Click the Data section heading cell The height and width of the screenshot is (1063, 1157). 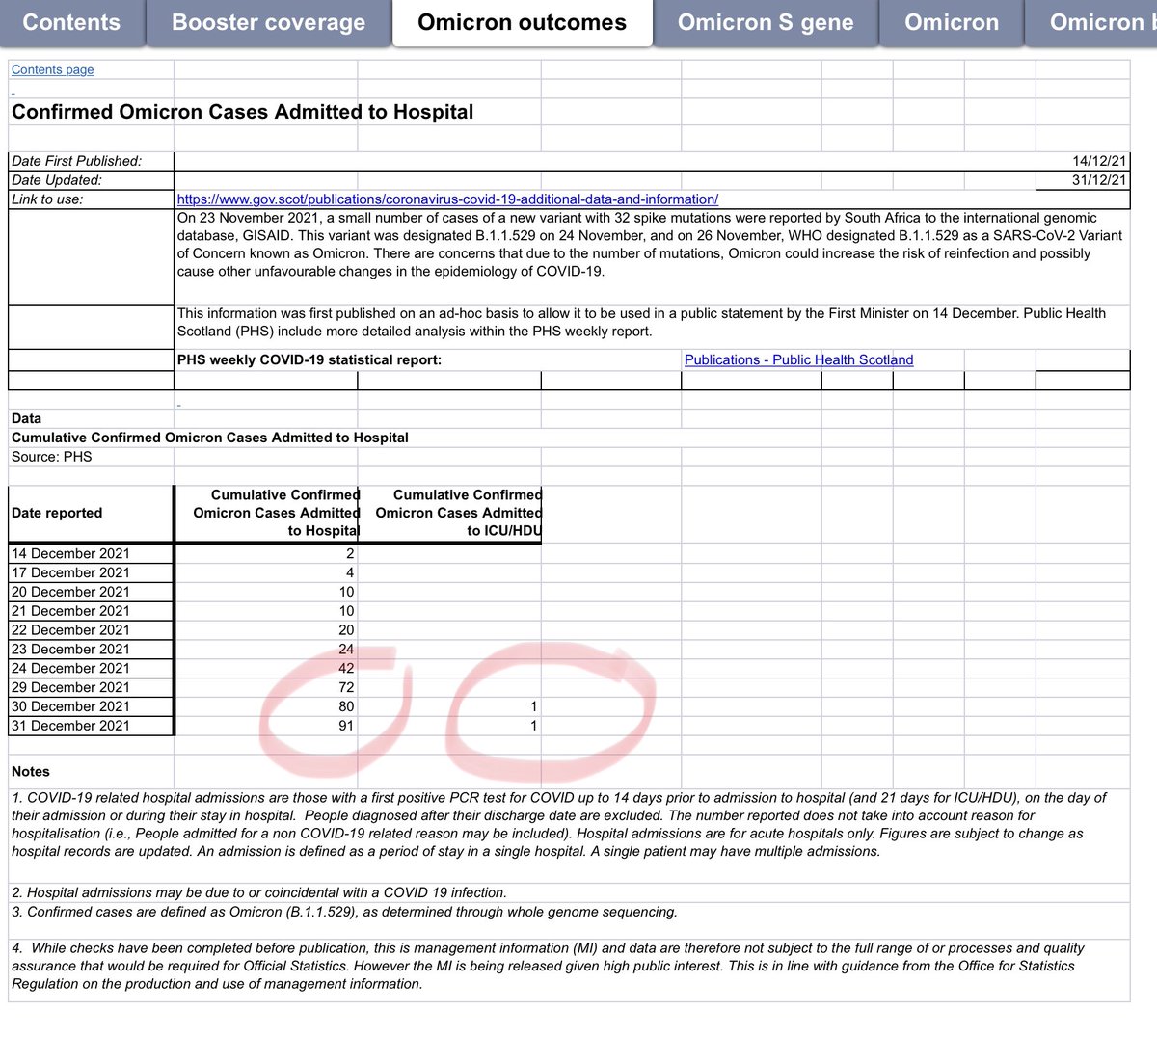pyautogui.click(x=92, y=418)
